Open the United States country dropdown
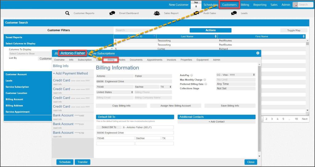Screen dimensions: 315x167 [x=114, y=92]
